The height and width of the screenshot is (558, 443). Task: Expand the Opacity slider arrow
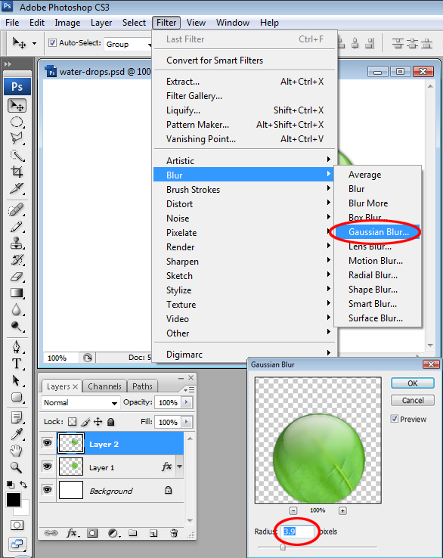pos(187,402)
